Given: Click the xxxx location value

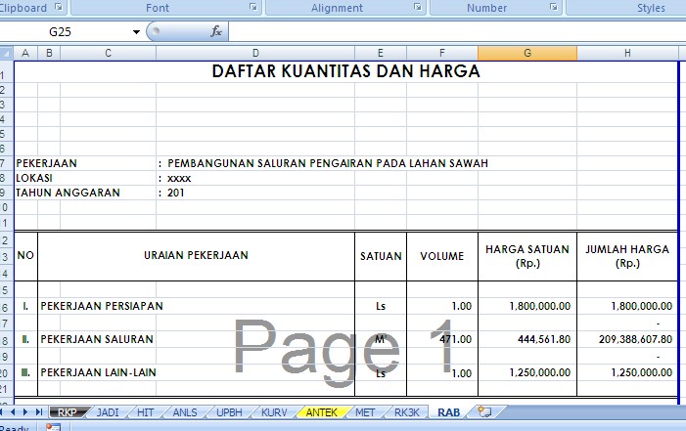Looking at the screenshot, I should coord(179,178).
